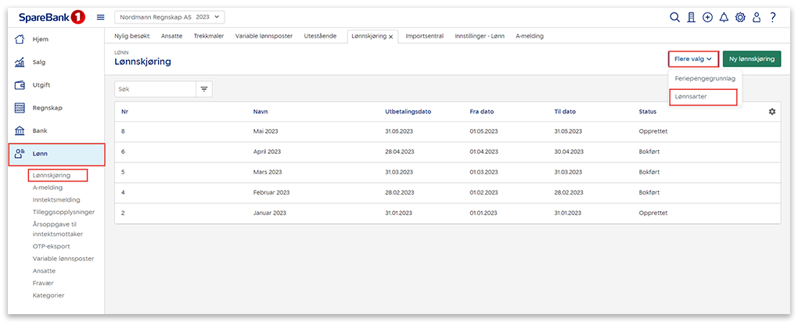Close the Lønnskjøring tab

pos(392,37)
